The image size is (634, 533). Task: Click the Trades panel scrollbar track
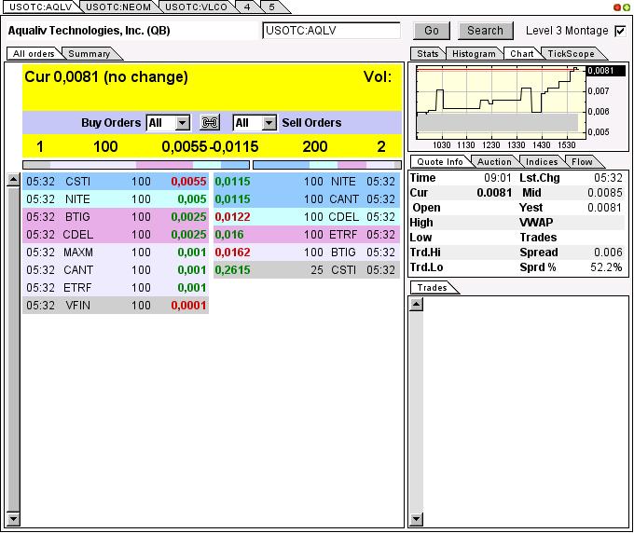tap(416, 411)
